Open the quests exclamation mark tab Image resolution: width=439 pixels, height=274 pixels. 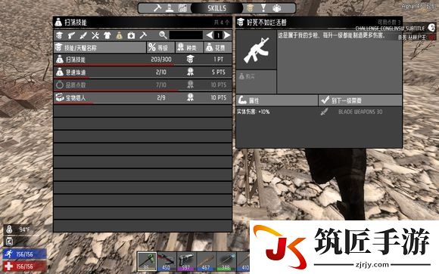(263, 8)
